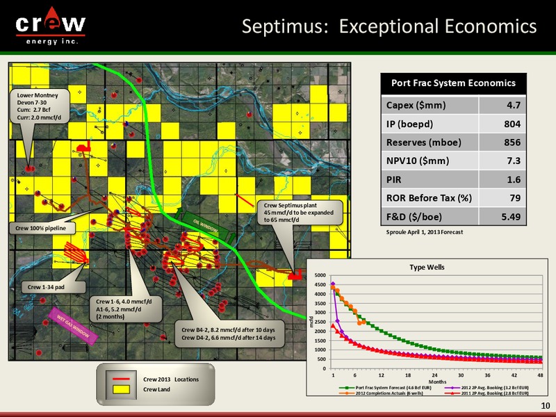The image size is (556, 417).
Task: Select the 12 month x-axis label
Action: tap(381, 375)
